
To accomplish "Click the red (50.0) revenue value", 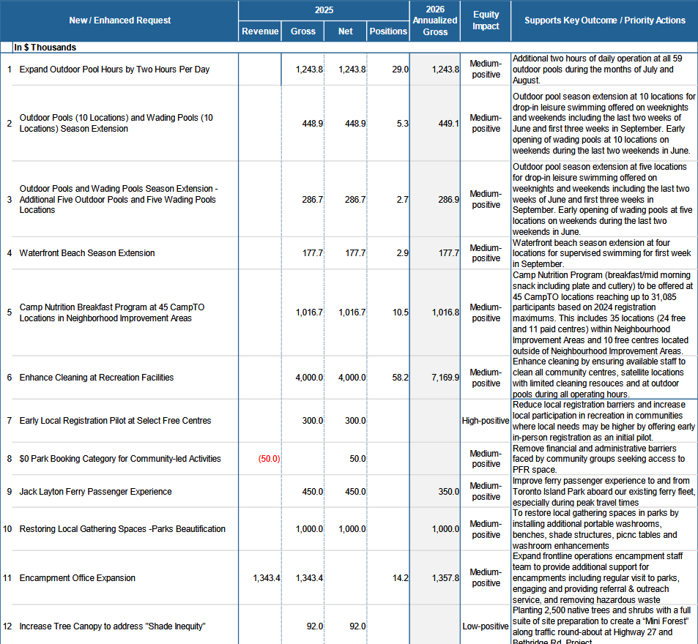I will click(268, 459).
